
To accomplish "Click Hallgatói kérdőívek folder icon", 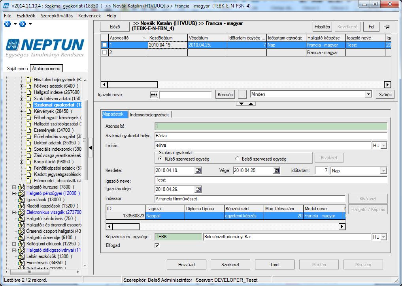I will click(21, 219).
